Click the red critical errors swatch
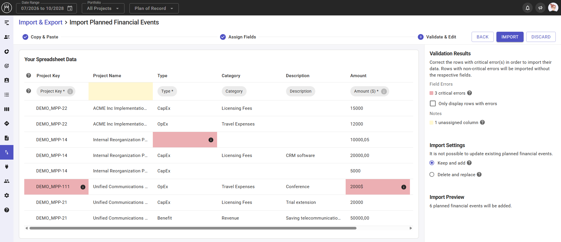Screen dimensions: 561x242 [431, 93]
